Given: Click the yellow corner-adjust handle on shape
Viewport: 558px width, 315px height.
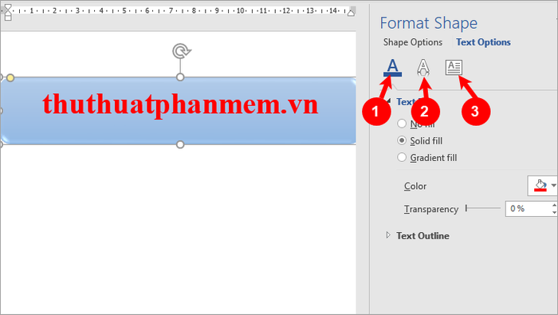Looking at the screenshot, I should tap(10, 77).
